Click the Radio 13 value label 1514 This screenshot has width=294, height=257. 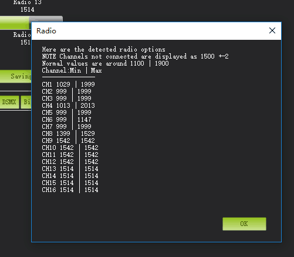(27, 9)
